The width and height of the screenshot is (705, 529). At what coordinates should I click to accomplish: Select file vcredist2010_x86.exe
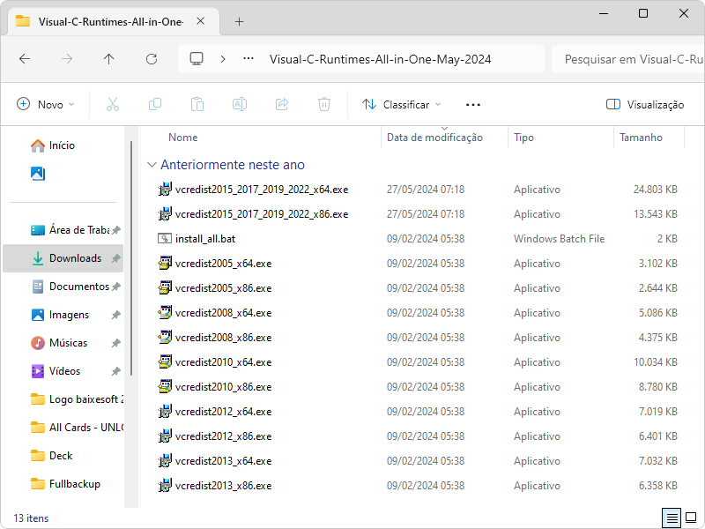point(417,387)
